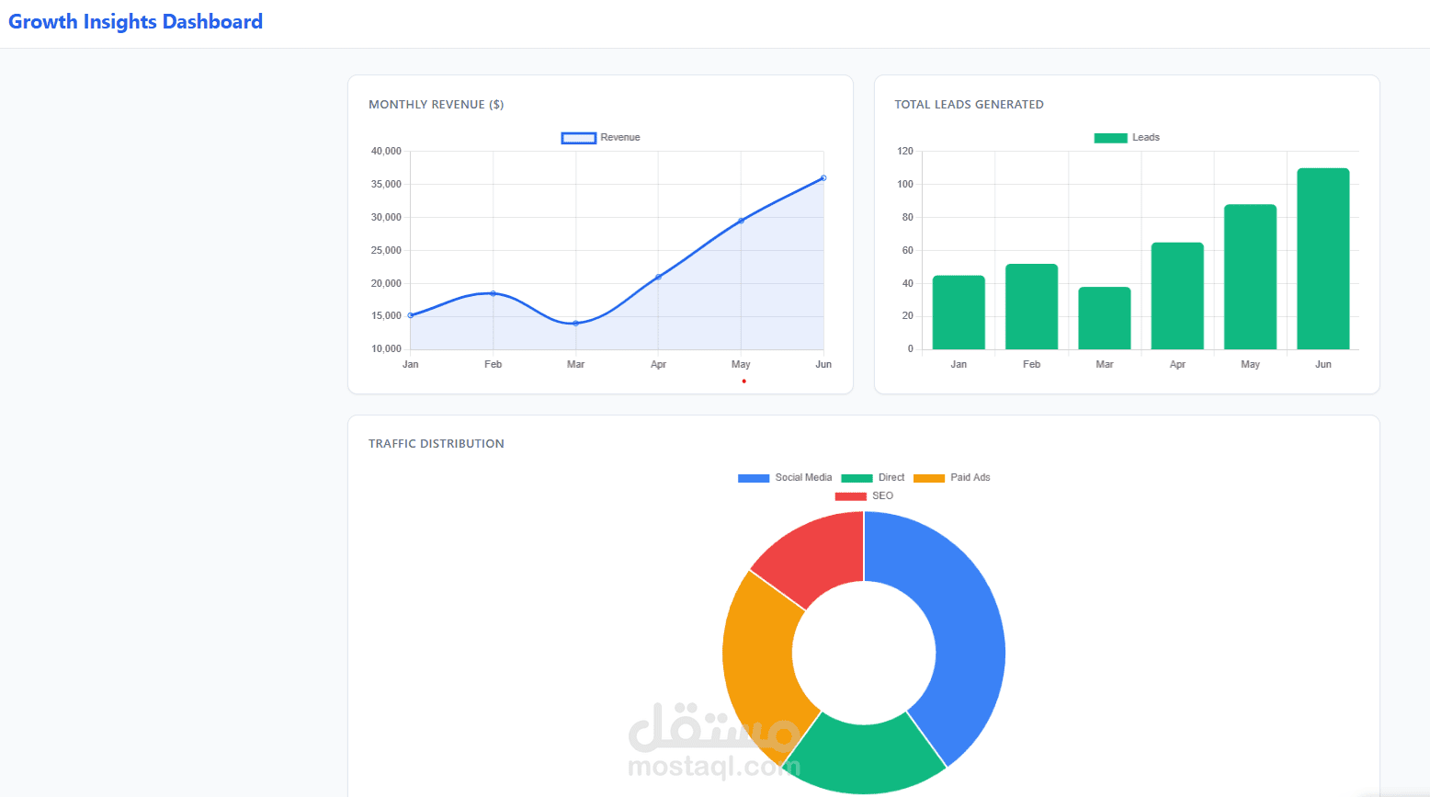Click the MONTHLY REVENUE ($) panel title

436,104
